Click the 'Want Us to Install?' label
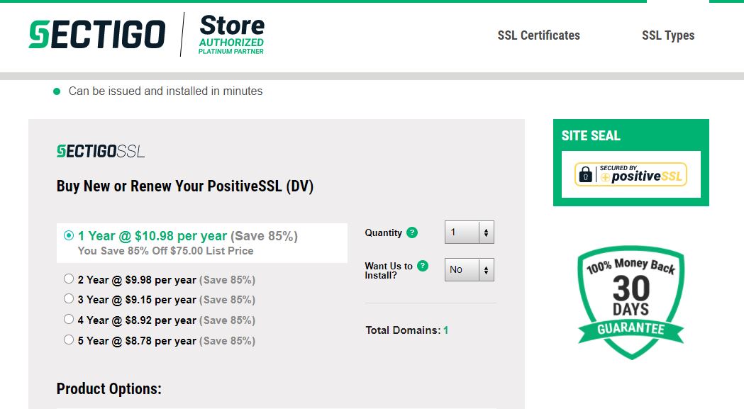744x409 pixels. pyautogui.click(x=389, y=271)
